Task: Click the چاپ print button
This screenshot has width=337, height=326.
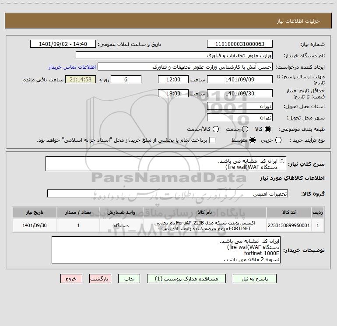Action: [x=129, y=279]
